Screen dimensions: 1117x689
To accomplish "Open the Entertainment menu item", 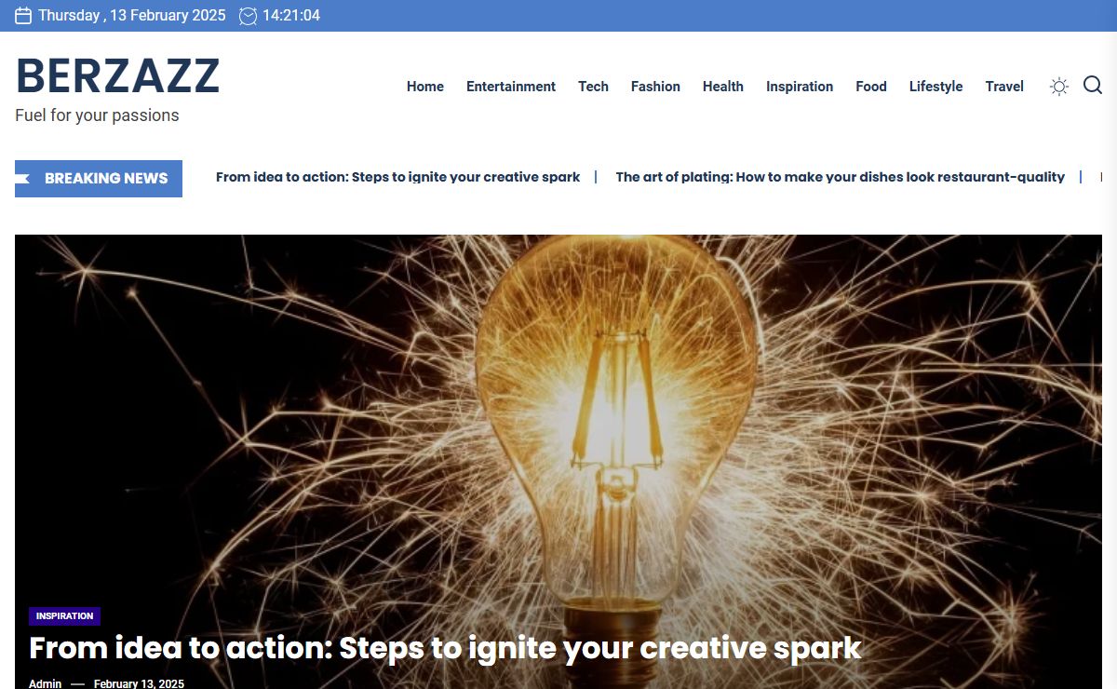I will click(x=510, y=87).
